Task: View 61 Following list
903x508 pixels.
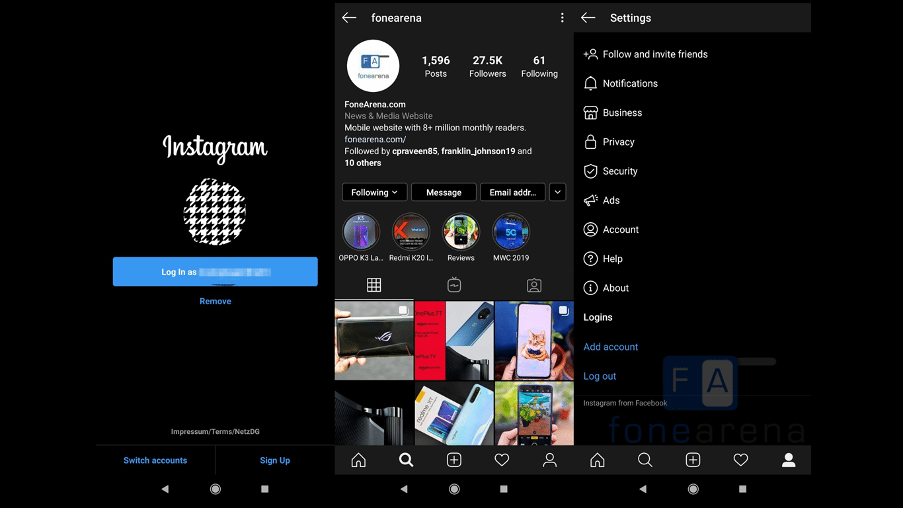Action: (539, 66)
